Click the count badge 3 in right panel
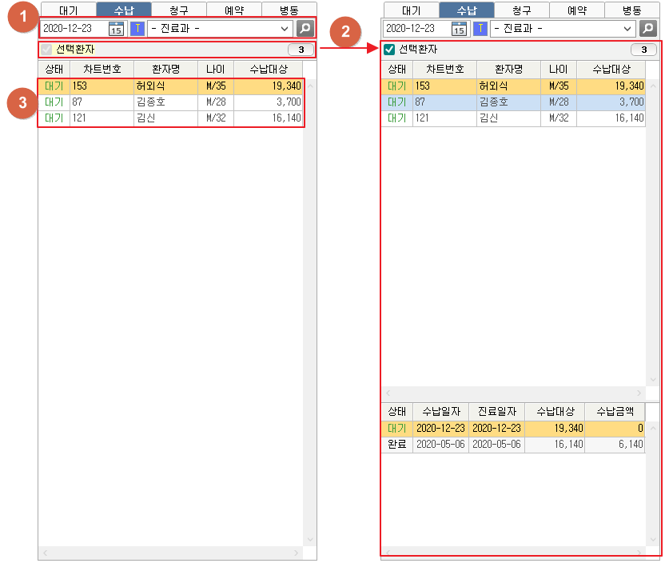Image resolution: width=665 pixels, height=563 pixels. point(643,50)
